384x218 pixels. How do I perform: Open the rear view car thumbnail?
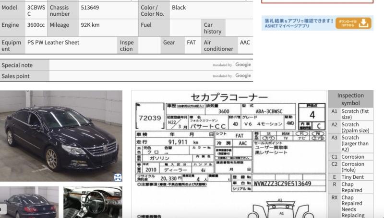coord(29,202)
